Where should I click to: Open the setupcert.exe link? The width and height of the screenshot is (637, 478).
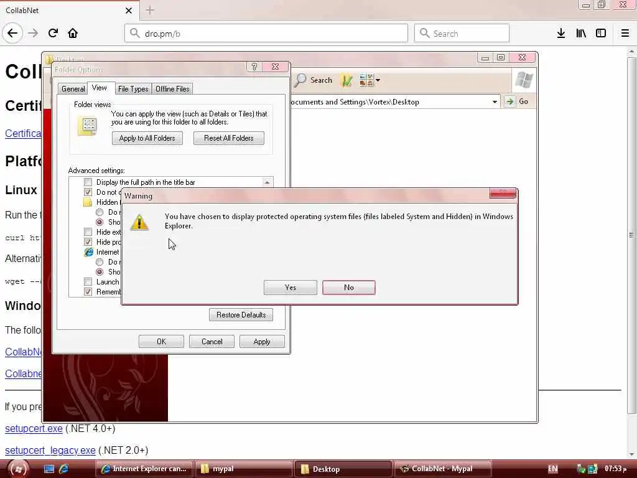tap(34, 428)
